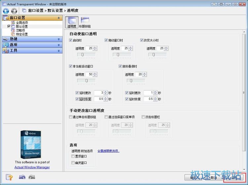Select 全局选项 in the sidebar tree
248x185 pixels.
22,22
